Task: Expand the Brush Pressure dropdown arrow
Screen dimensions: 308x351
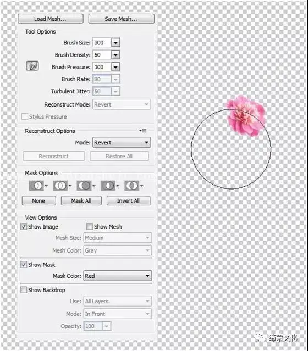Action: click(116, 67)
